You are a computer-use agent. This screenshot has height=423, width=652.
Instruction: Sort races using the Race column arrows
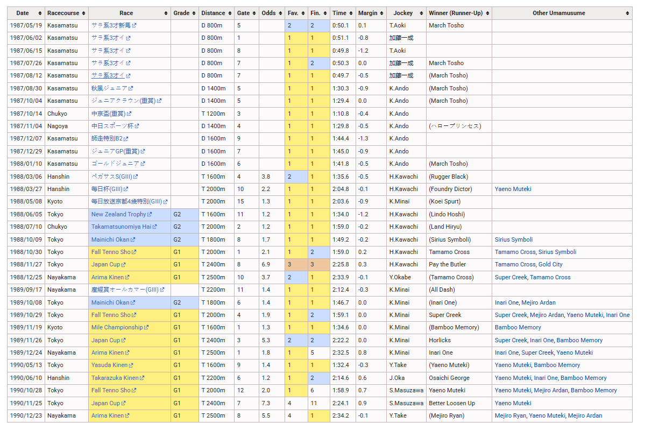click(x=166, y=13)
